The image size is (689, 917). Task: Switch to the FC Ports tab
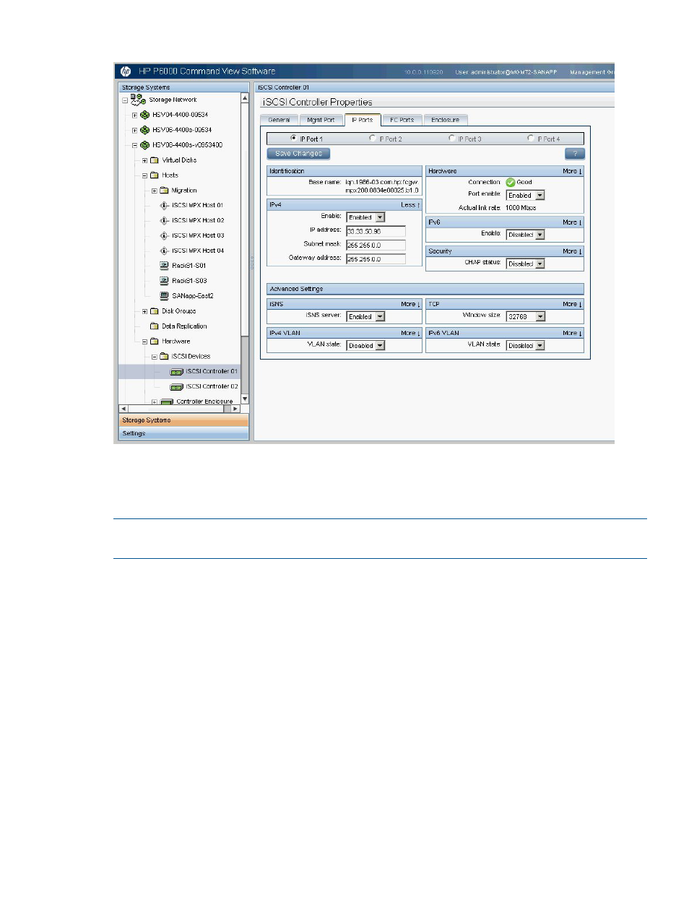click(x=402, y=120)
